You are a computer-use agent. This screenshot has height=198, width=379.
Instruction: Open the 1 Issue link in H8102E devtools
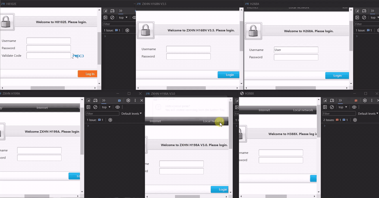pos(112,30)
